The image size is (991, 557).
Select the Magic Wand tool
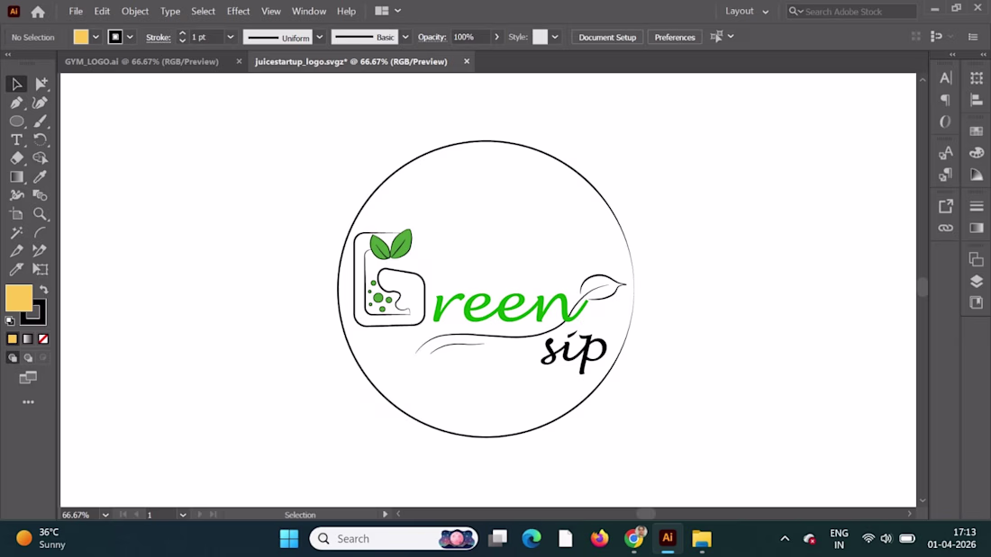point(16,232)
